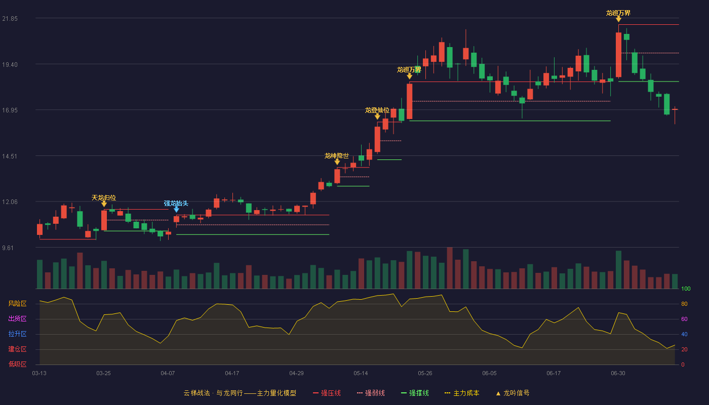Click the 12.06 price axis label
709x405 pixels.
tap(10, 201)
